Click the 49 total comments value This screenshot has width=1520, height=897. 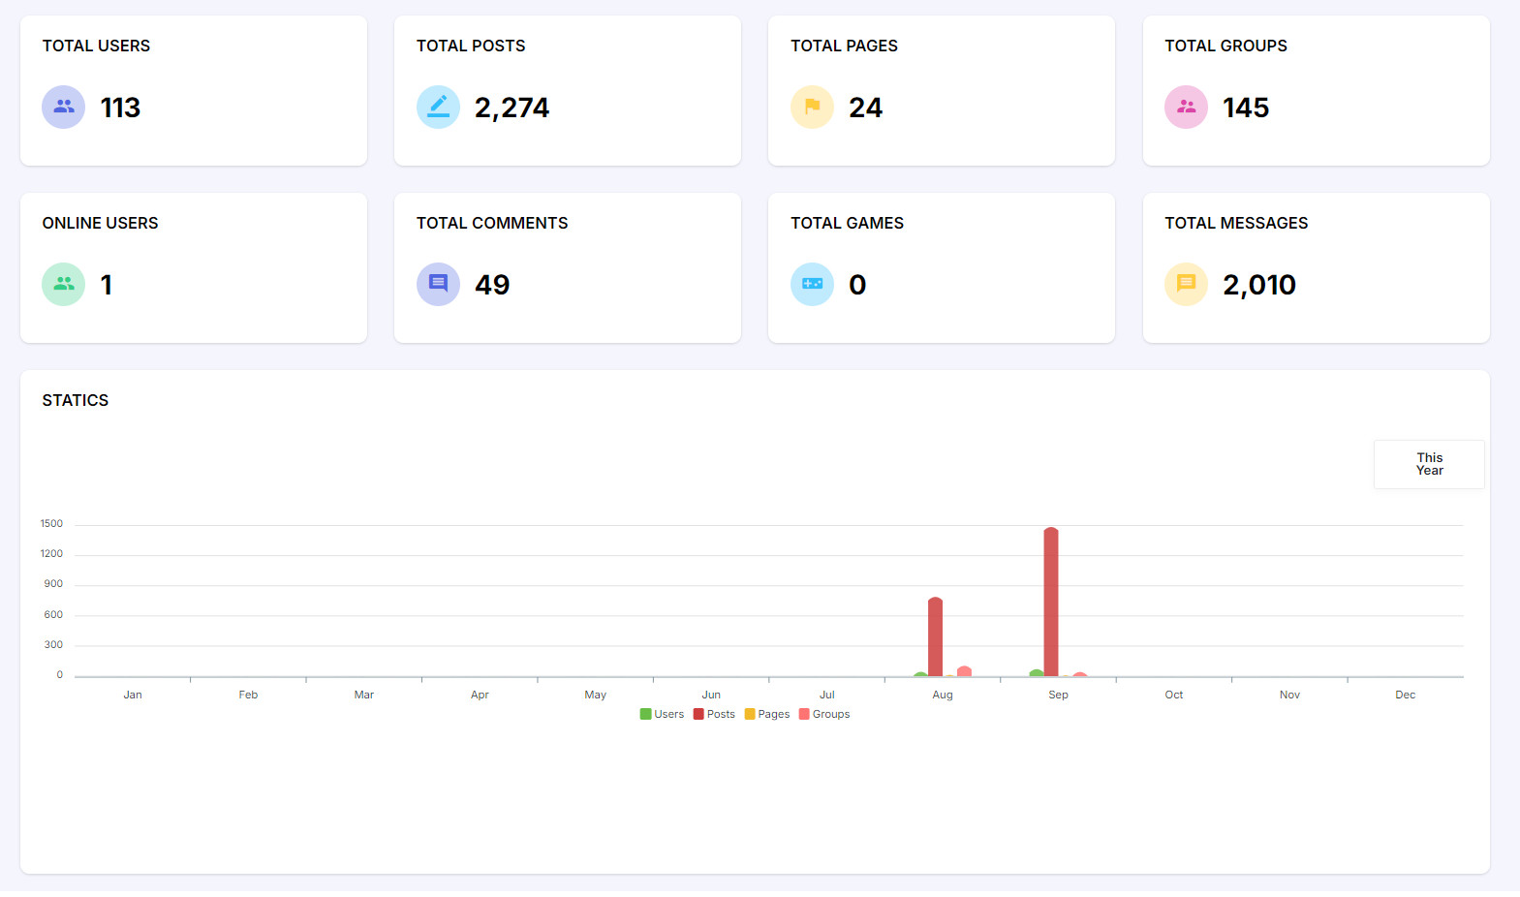point(492,285)
